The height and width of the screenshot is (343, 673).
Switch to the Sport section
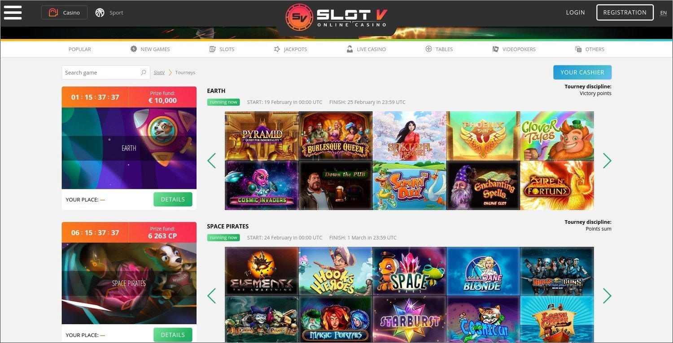(109, 13)
